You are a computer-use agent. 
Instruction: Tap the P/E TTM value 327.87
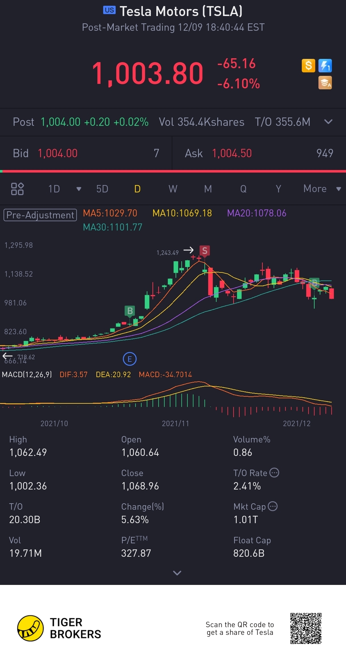[136, 553]
